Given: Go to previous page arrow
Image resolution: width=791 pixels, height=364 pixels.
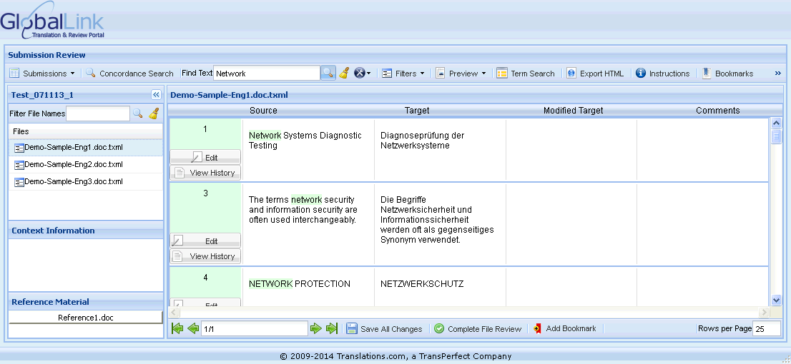Looking at the screenshot, I should click(x=192, y=329).
